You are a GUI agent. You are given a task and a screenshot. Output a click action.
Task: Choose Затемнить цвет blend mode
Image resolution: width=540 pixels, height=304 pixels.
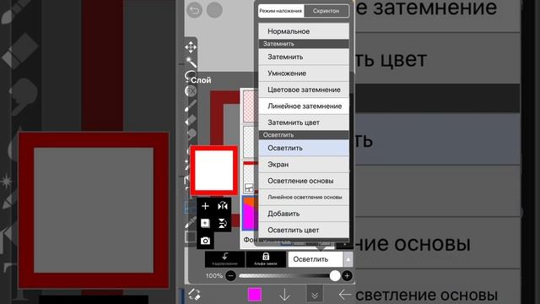coord(304,122)
